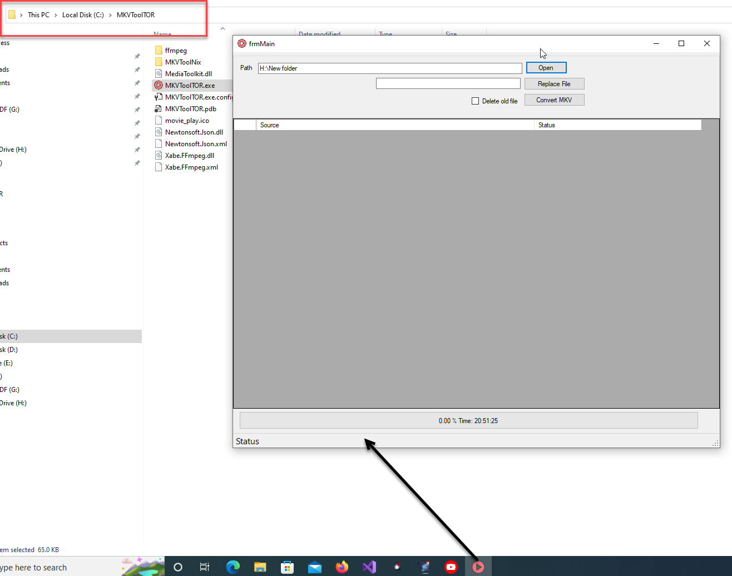
Task: Select the Xabe.FFmpeg.xml file icon
Action: tap(159, 167)
